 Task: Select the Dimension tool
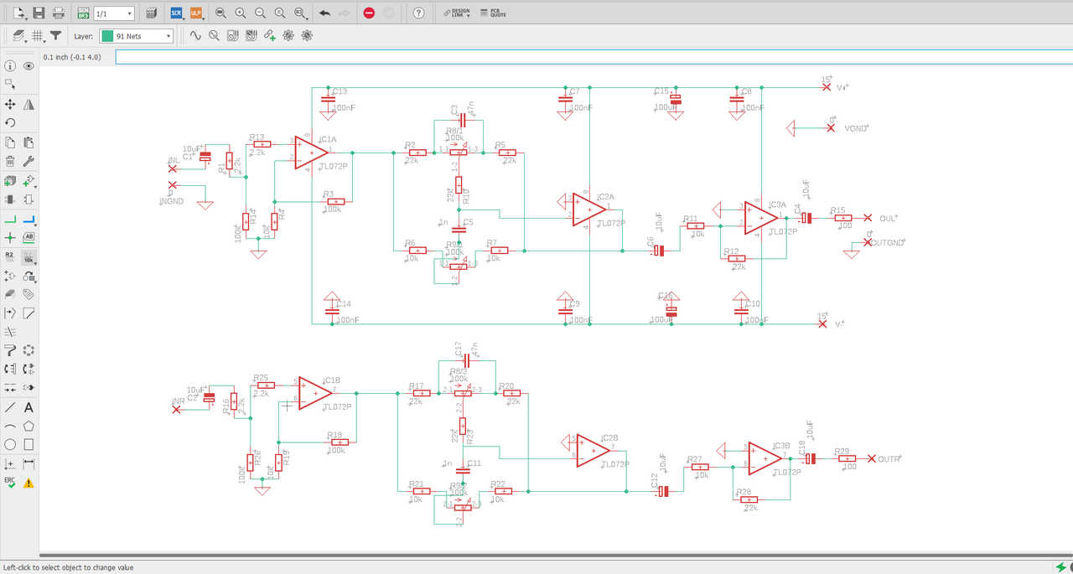[29, 463]
